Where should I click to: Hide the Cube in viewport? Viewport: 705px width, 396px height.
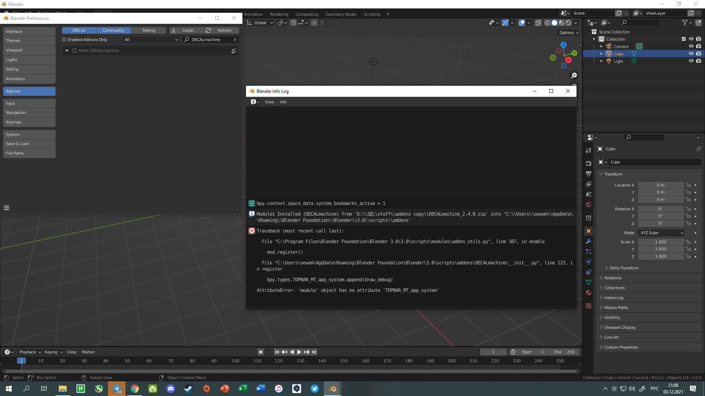(691, 54)
